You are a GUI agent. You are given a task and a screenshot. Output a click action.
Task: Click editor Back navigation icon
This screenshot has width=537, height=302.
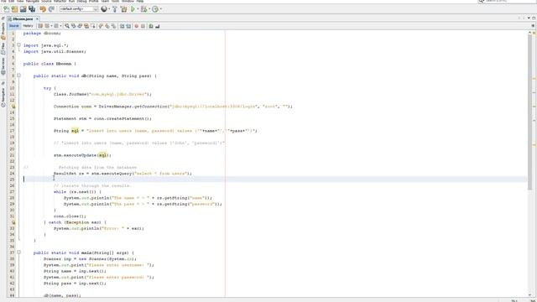pos(47,26)
